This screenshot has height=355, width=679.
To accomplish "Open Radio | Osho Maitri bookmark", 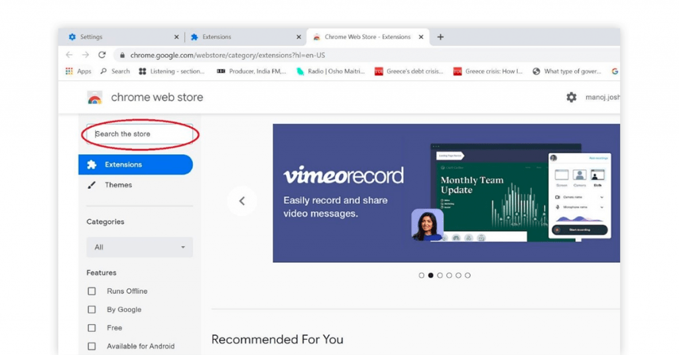I will pyautogui.click(x=331, y=72).
